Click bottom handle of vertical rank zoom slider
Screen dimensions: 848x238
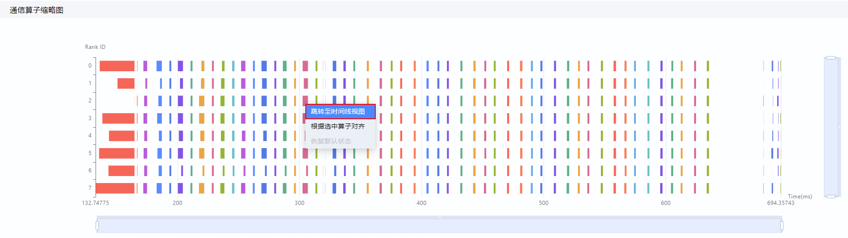click(831, 197)
